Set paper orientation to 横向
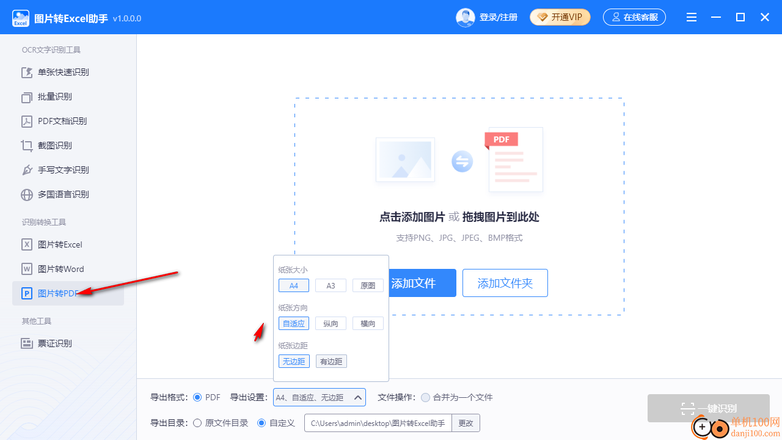Viewport: 782px width, 440px height. 368,323
